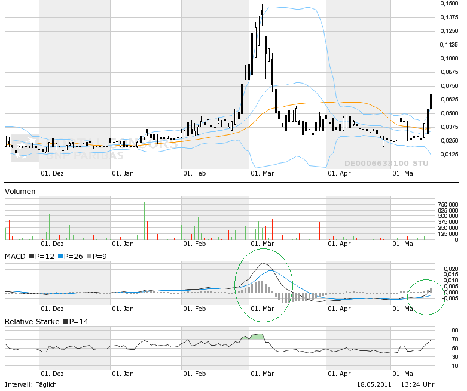Click the blue P=26 MACD legend swatch

(60, 256)
